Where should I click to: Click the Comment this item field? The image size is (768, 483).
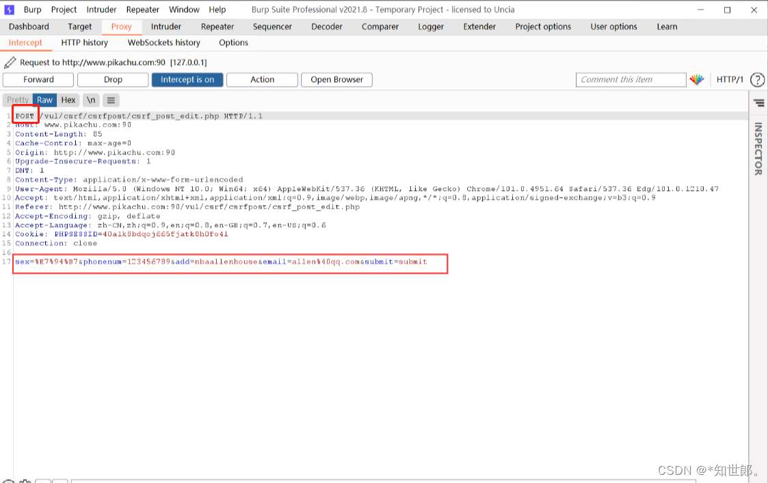[631, 80]
